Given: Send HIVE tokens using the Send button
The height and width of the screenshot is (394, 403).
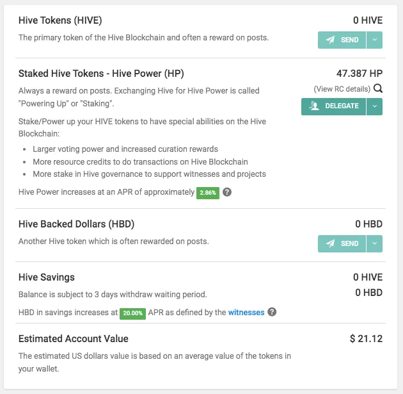Looking at the screenshot, I should point(342,40).
